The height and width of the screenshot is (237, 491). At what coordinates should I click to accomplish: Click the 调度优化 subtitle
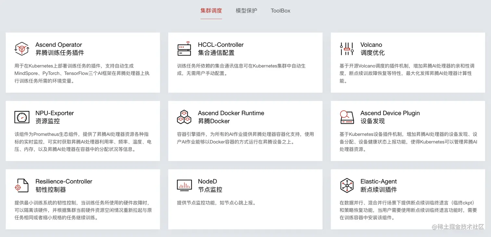click(x=372, y=53)
